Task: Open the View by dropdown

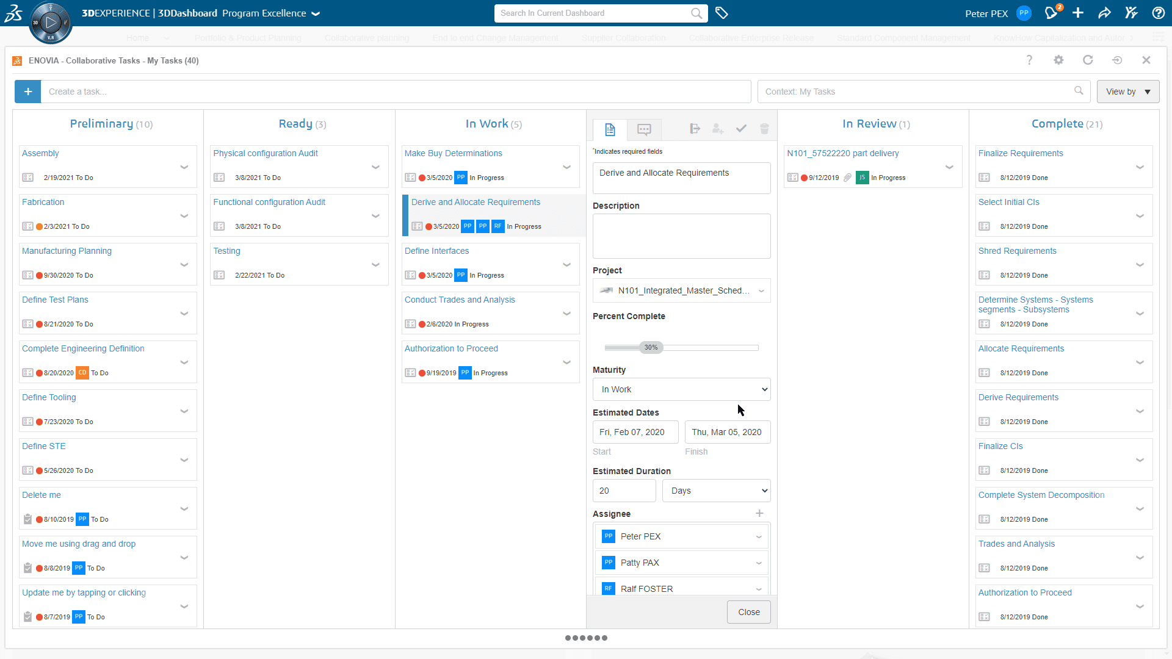Action: tap(1127, 92)
